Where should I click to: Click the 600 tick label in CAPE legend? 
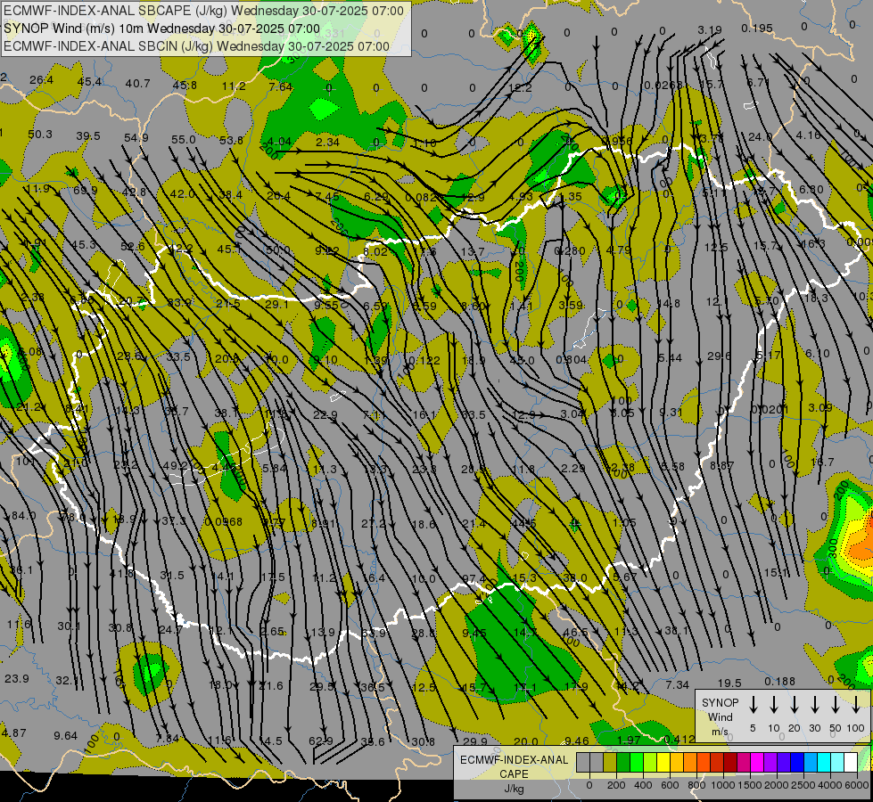(x=670, y=785)
